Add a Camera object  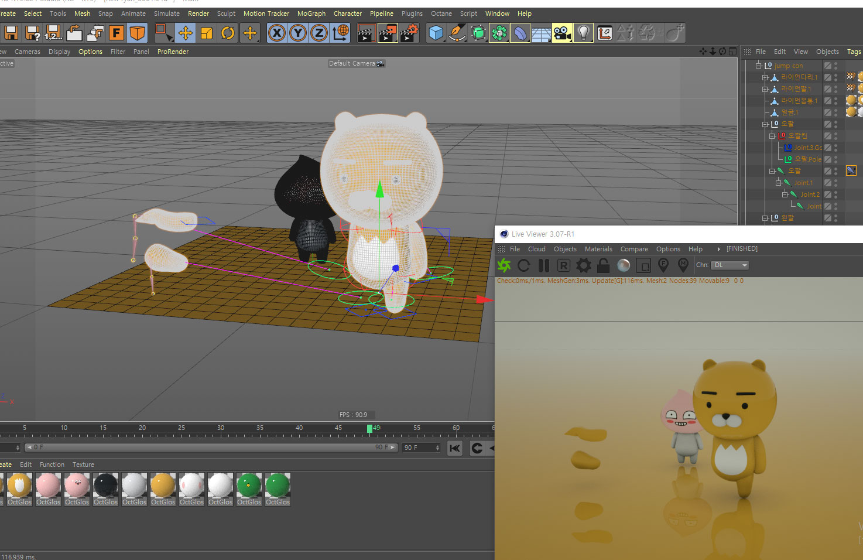[562, 33]
